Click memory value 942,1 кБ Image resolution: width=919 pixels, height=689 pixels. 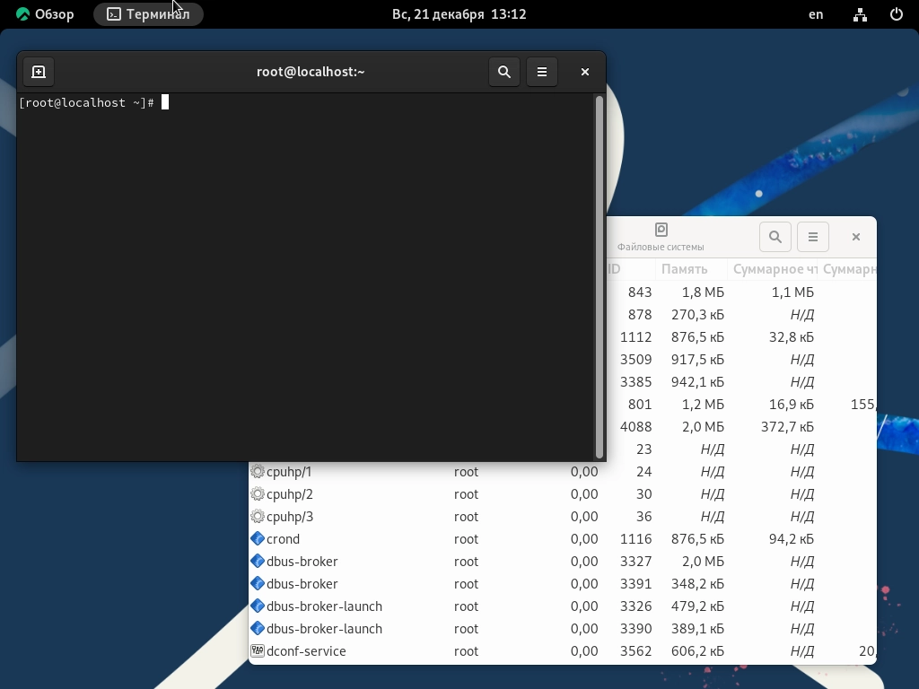[697, 382]
